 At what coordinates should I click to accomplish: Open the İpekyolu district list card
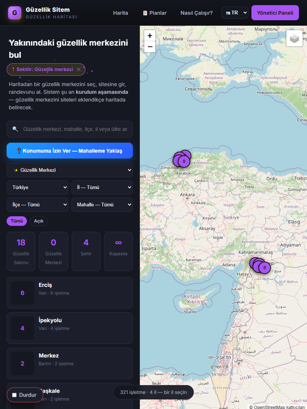click(x=70, y=328)
